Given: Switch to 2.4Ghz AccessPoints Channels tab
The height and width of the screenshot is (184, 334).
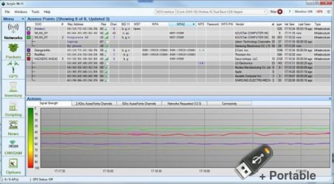Looking at the screenshot, I should click(94, 104).
